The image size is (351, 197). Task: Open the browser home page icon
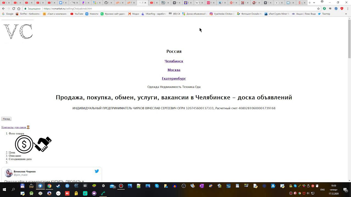19,8
